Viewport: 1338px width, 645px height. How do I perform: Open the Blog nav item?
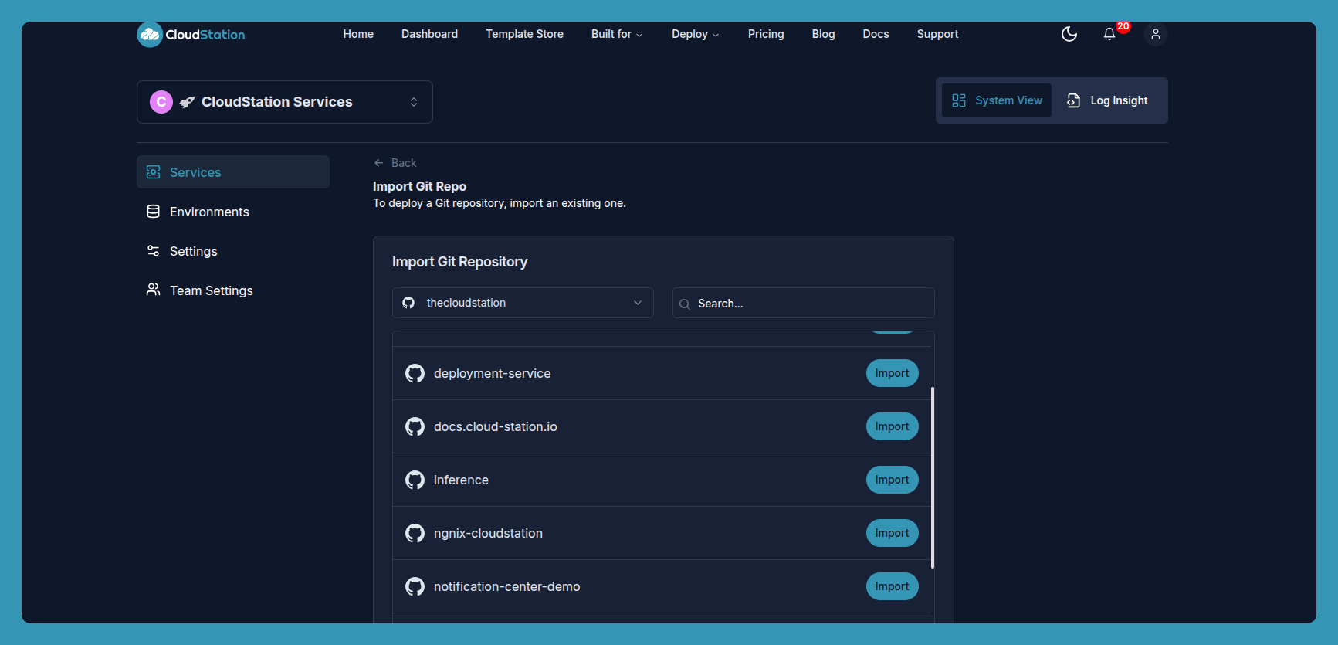(823, 34)
